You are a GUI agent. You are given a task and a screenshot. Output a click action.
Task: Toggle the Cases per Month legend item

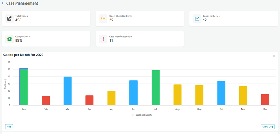tap(141, 115)
